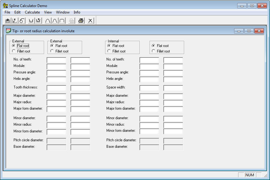
Task: Select the gear calculation tool icon
Action: 7,21
